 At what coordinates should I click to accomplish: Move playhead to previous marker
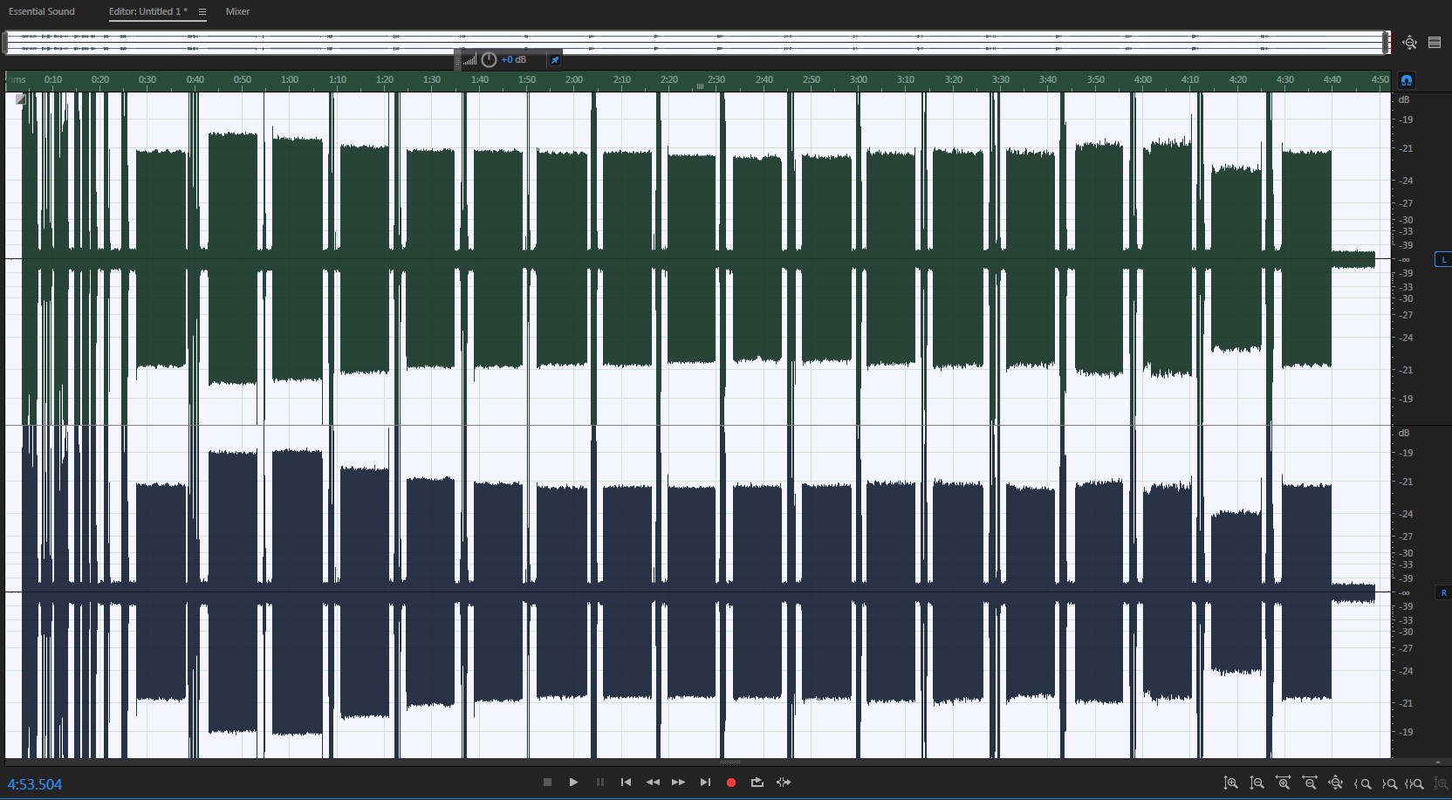(626, 783)
